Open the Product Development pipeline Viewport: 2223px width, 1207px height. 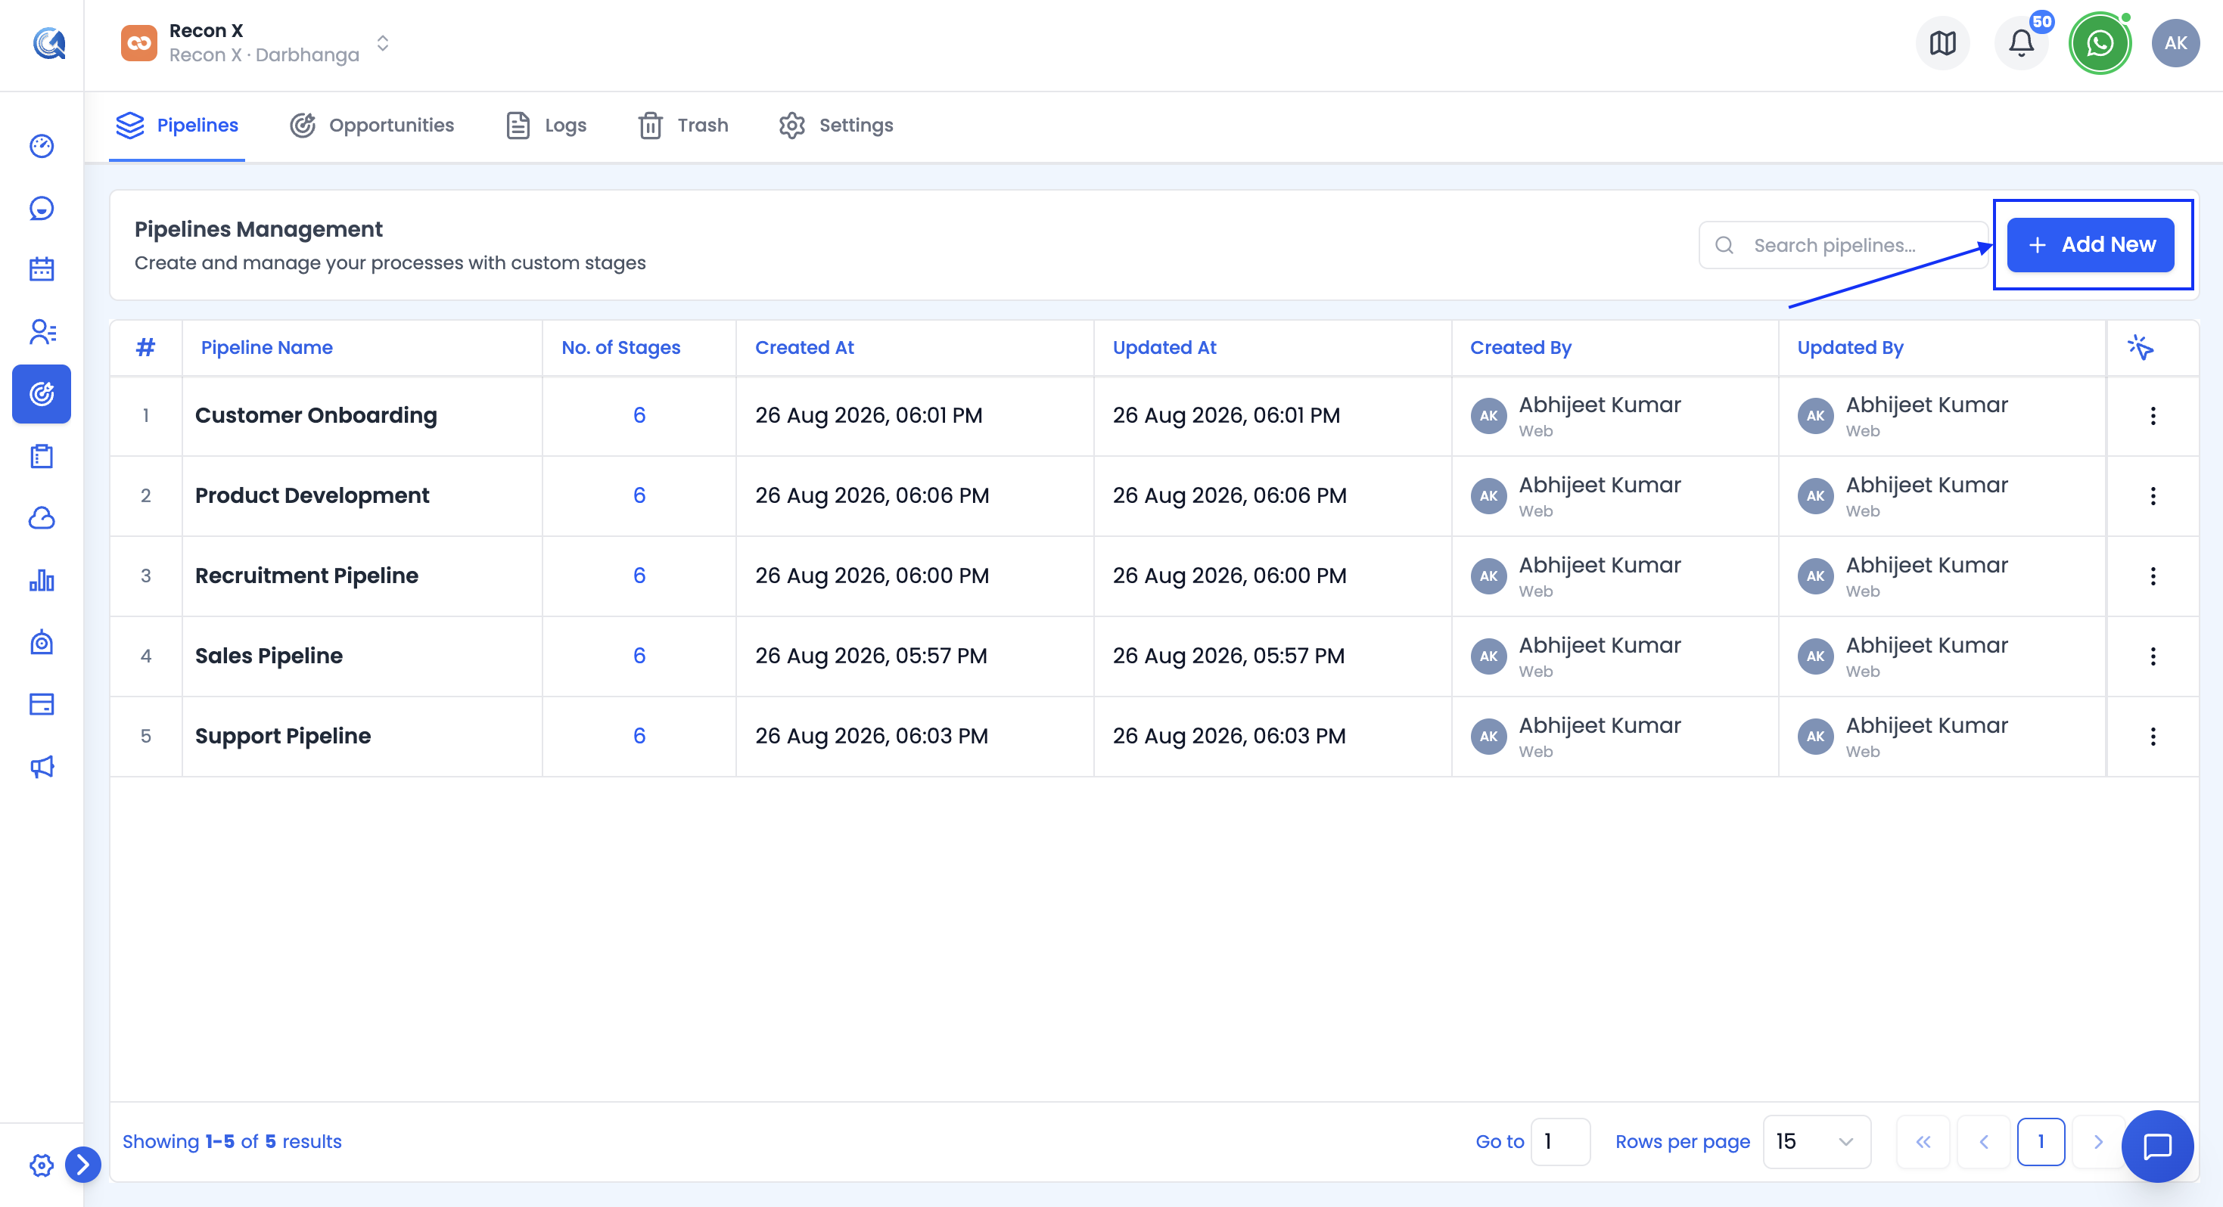[312, 495]
